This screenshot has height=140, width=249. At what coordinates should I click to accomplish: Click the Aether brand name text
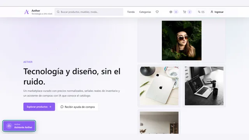tap(36, 10)
